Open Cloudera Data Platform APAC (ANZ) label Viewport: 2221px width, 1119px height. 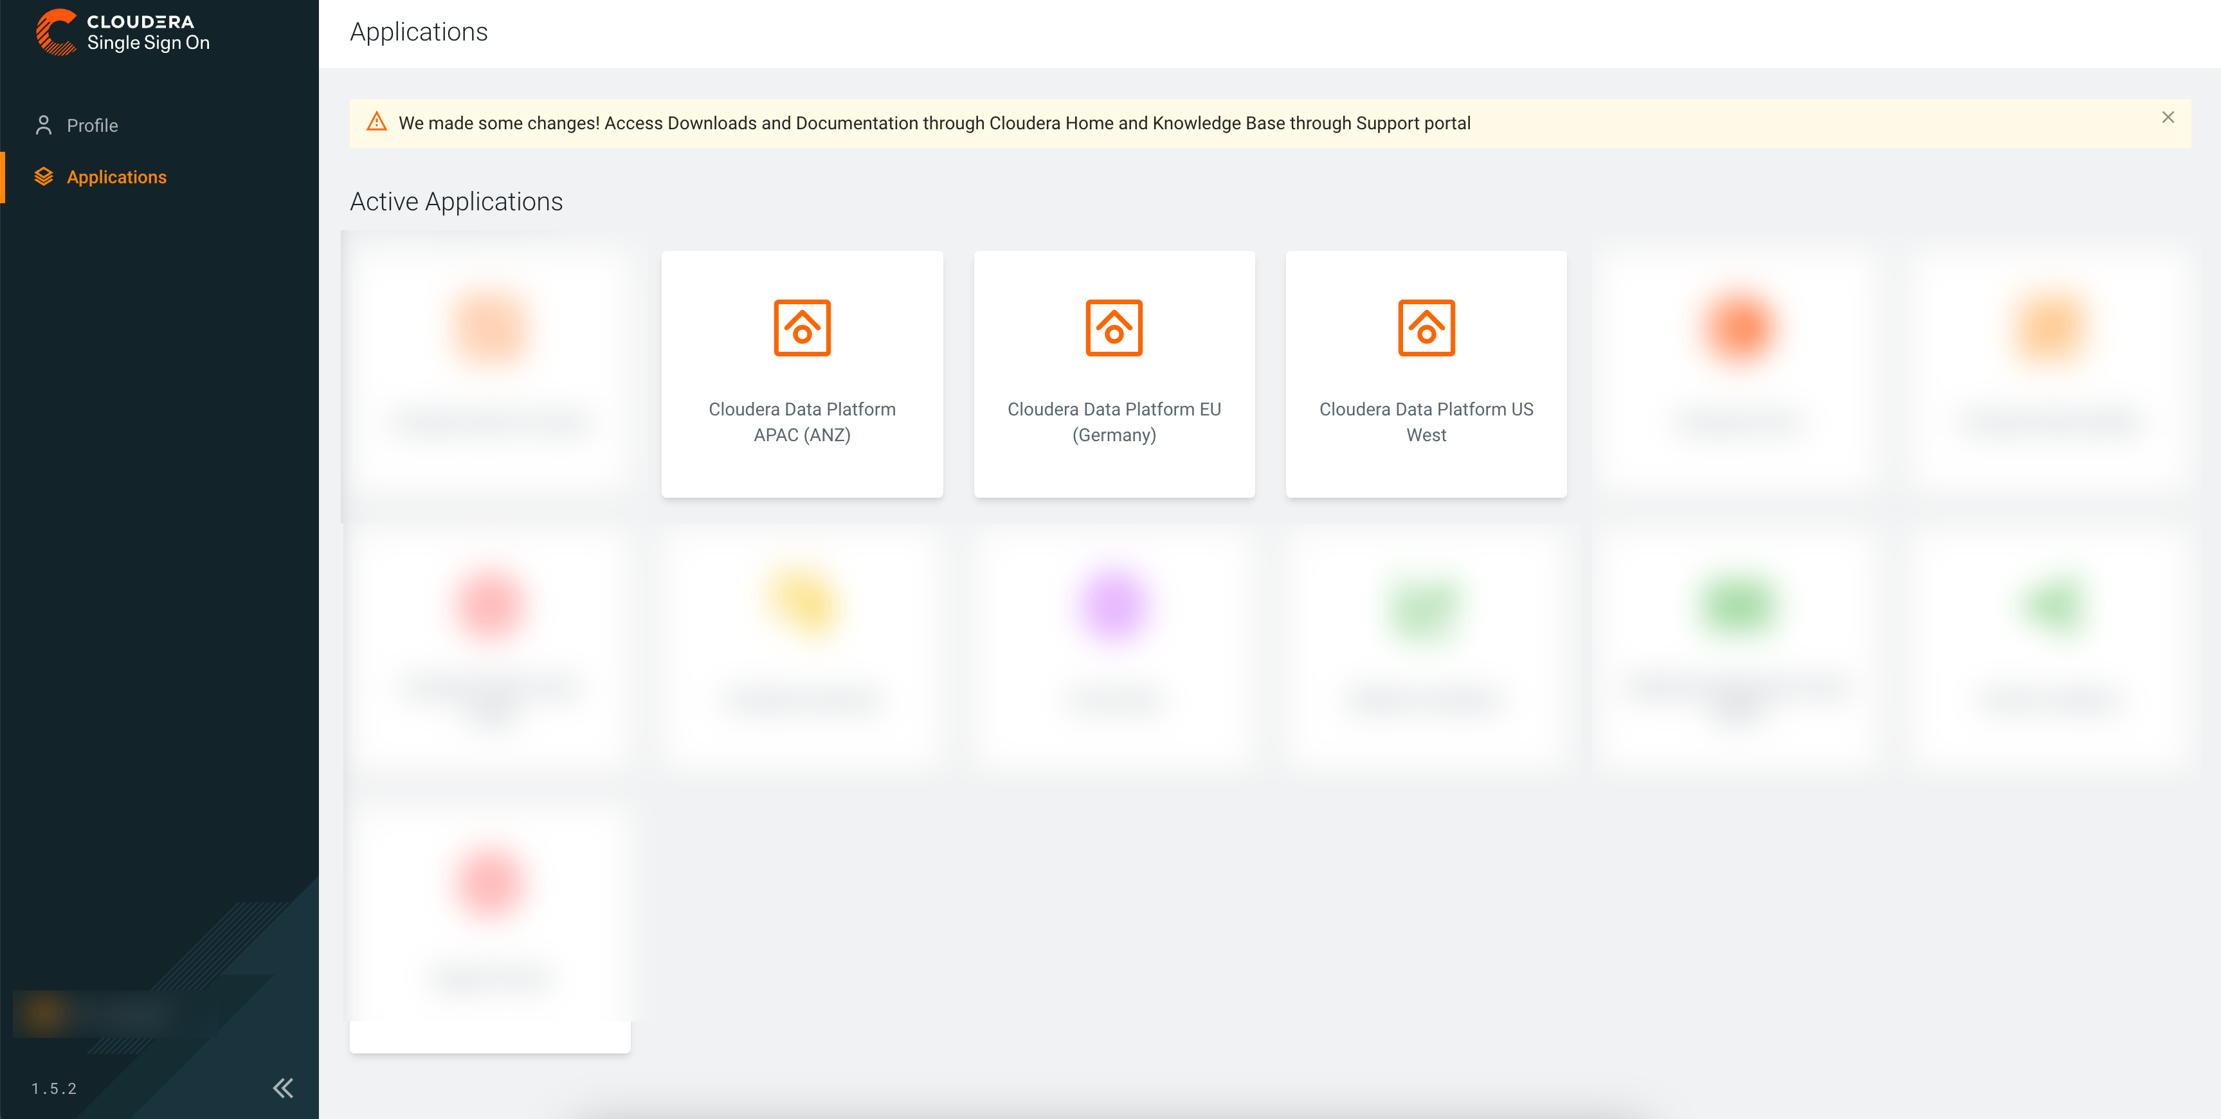pos(801,422)
